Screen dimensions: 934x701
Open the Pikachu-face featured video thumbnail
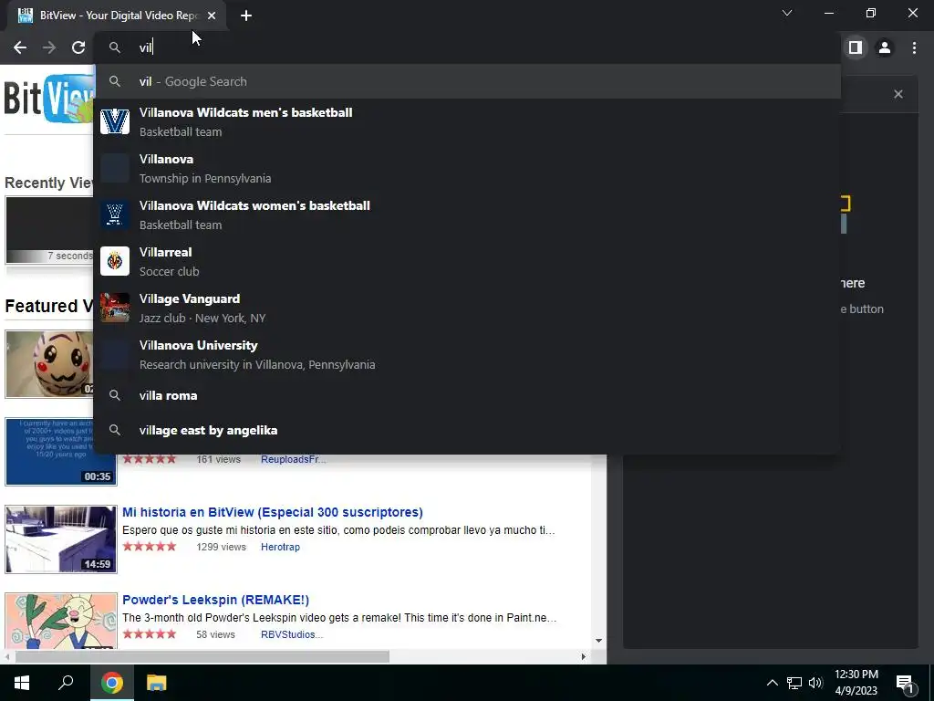(x=50, y=363)
